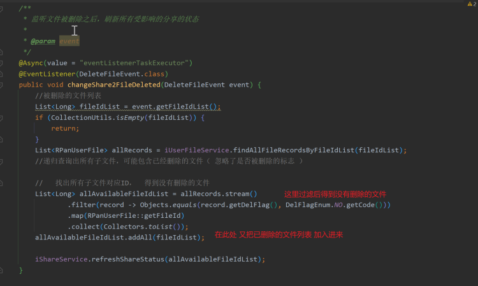Click allRecords.stream() call

(x=219, y=194)
